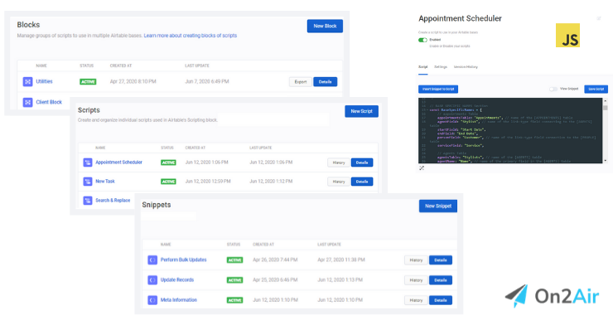This screenshot has height=325, width=613.
Task: Click inside the dark code editor area
Action: click(510, 131)
